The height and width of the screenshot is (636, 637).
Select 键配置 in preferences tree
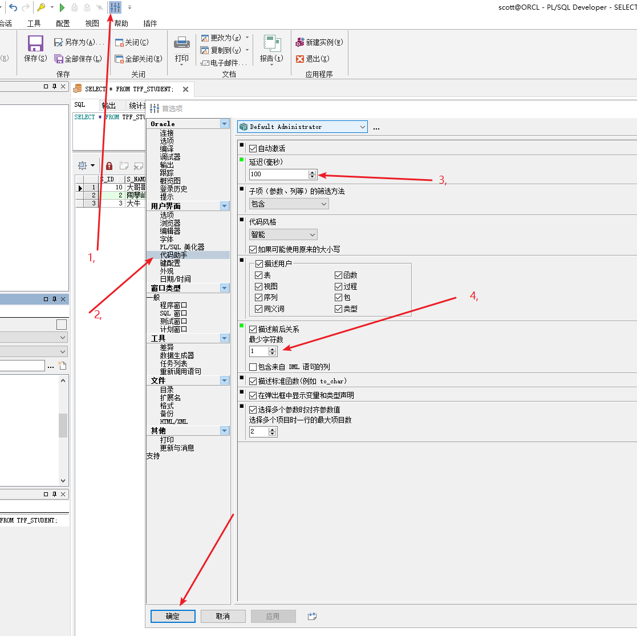(x=170, y=264)
